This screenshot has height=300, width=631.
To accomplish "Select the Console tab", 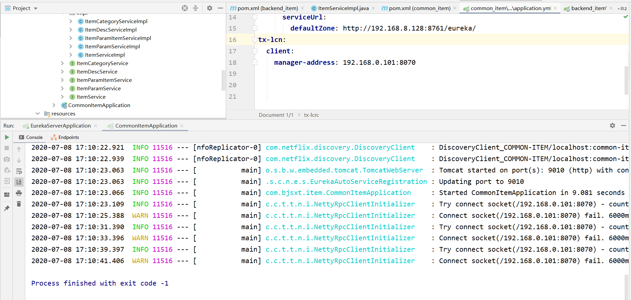I will [x=31, y=137].
